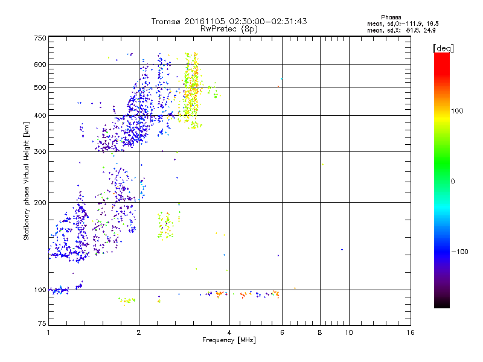Screen dimensions: 483x362
Task: Click the colorbar tick label '-100'
Action: click(459, 252)
